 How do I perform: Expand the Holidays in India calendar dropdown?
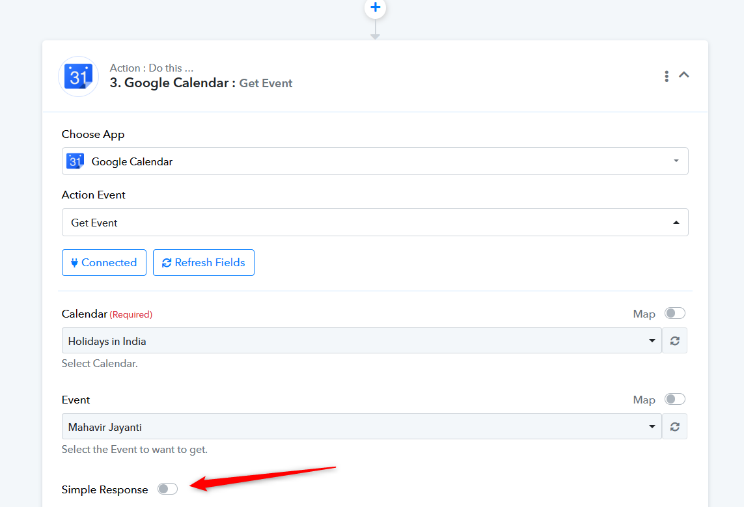[652, 341]
